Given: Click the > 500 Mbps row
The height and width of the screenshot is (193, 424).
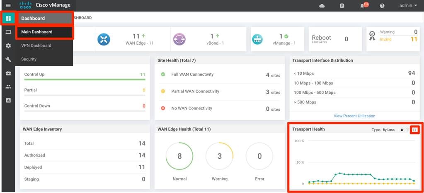Looking at the screenshot, I should 354,102.
